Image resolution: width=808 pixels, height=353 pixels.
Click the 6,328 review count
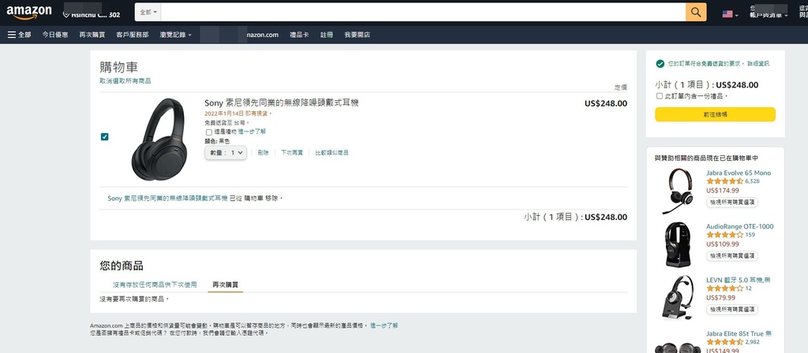coord(752,181)
